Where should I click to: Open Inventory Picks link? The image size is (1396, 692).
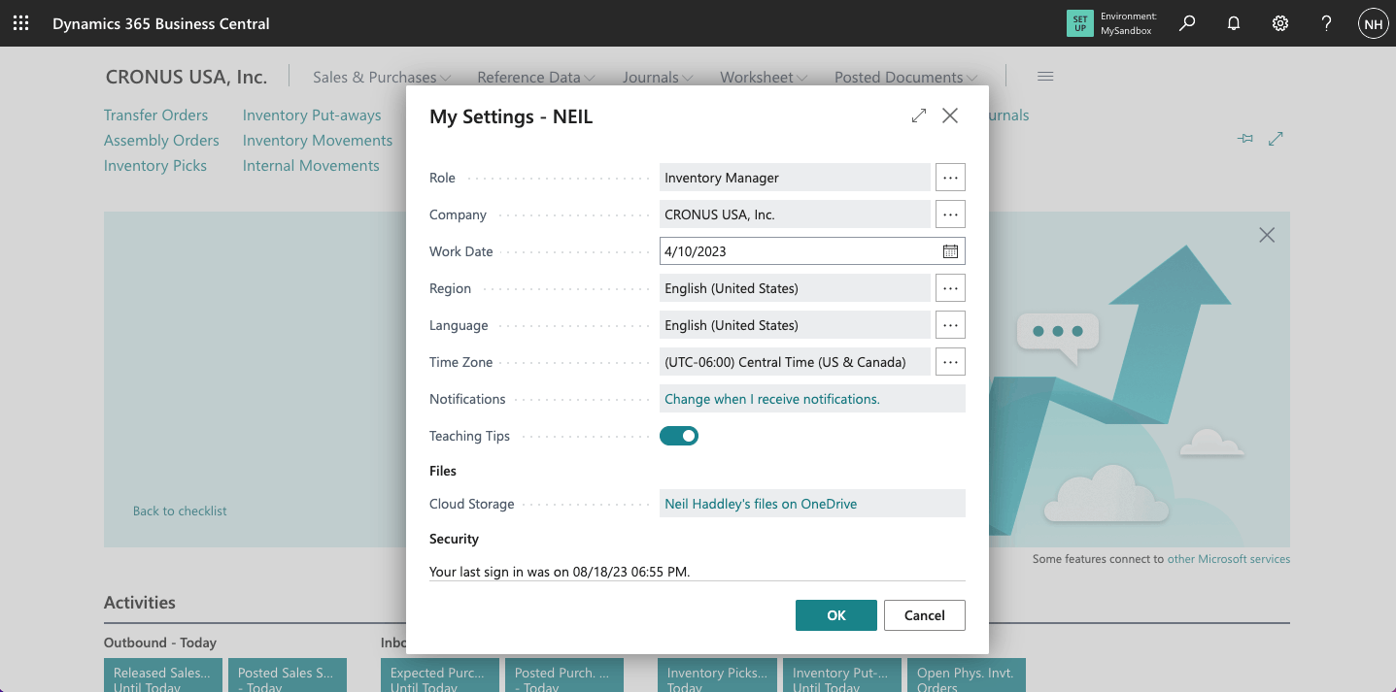click(x=155, y=165)
